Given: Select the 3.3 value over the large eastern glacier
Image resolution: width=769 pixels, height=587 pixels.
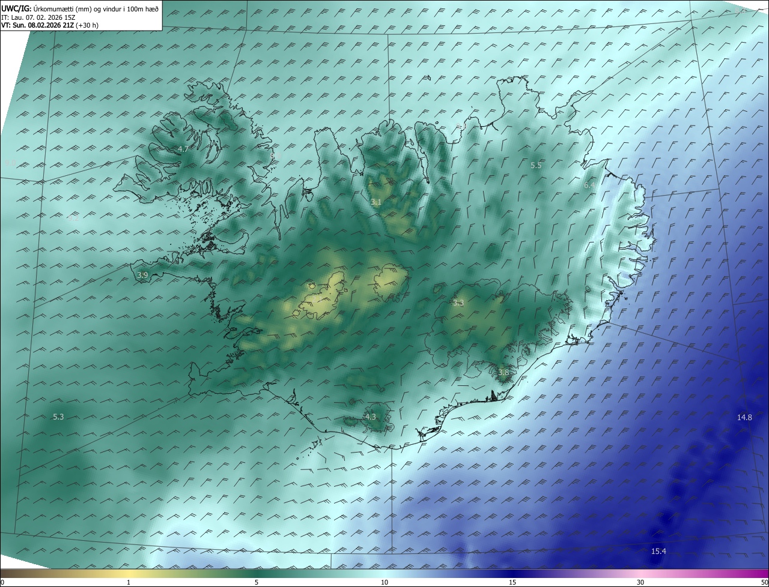Looking at the screenshot, I should tap(458, 303).
